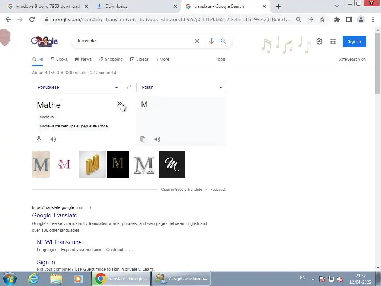Screen dimensions: 381x286
Task: Choose suggestion 'matheus'
Action: 47,117
